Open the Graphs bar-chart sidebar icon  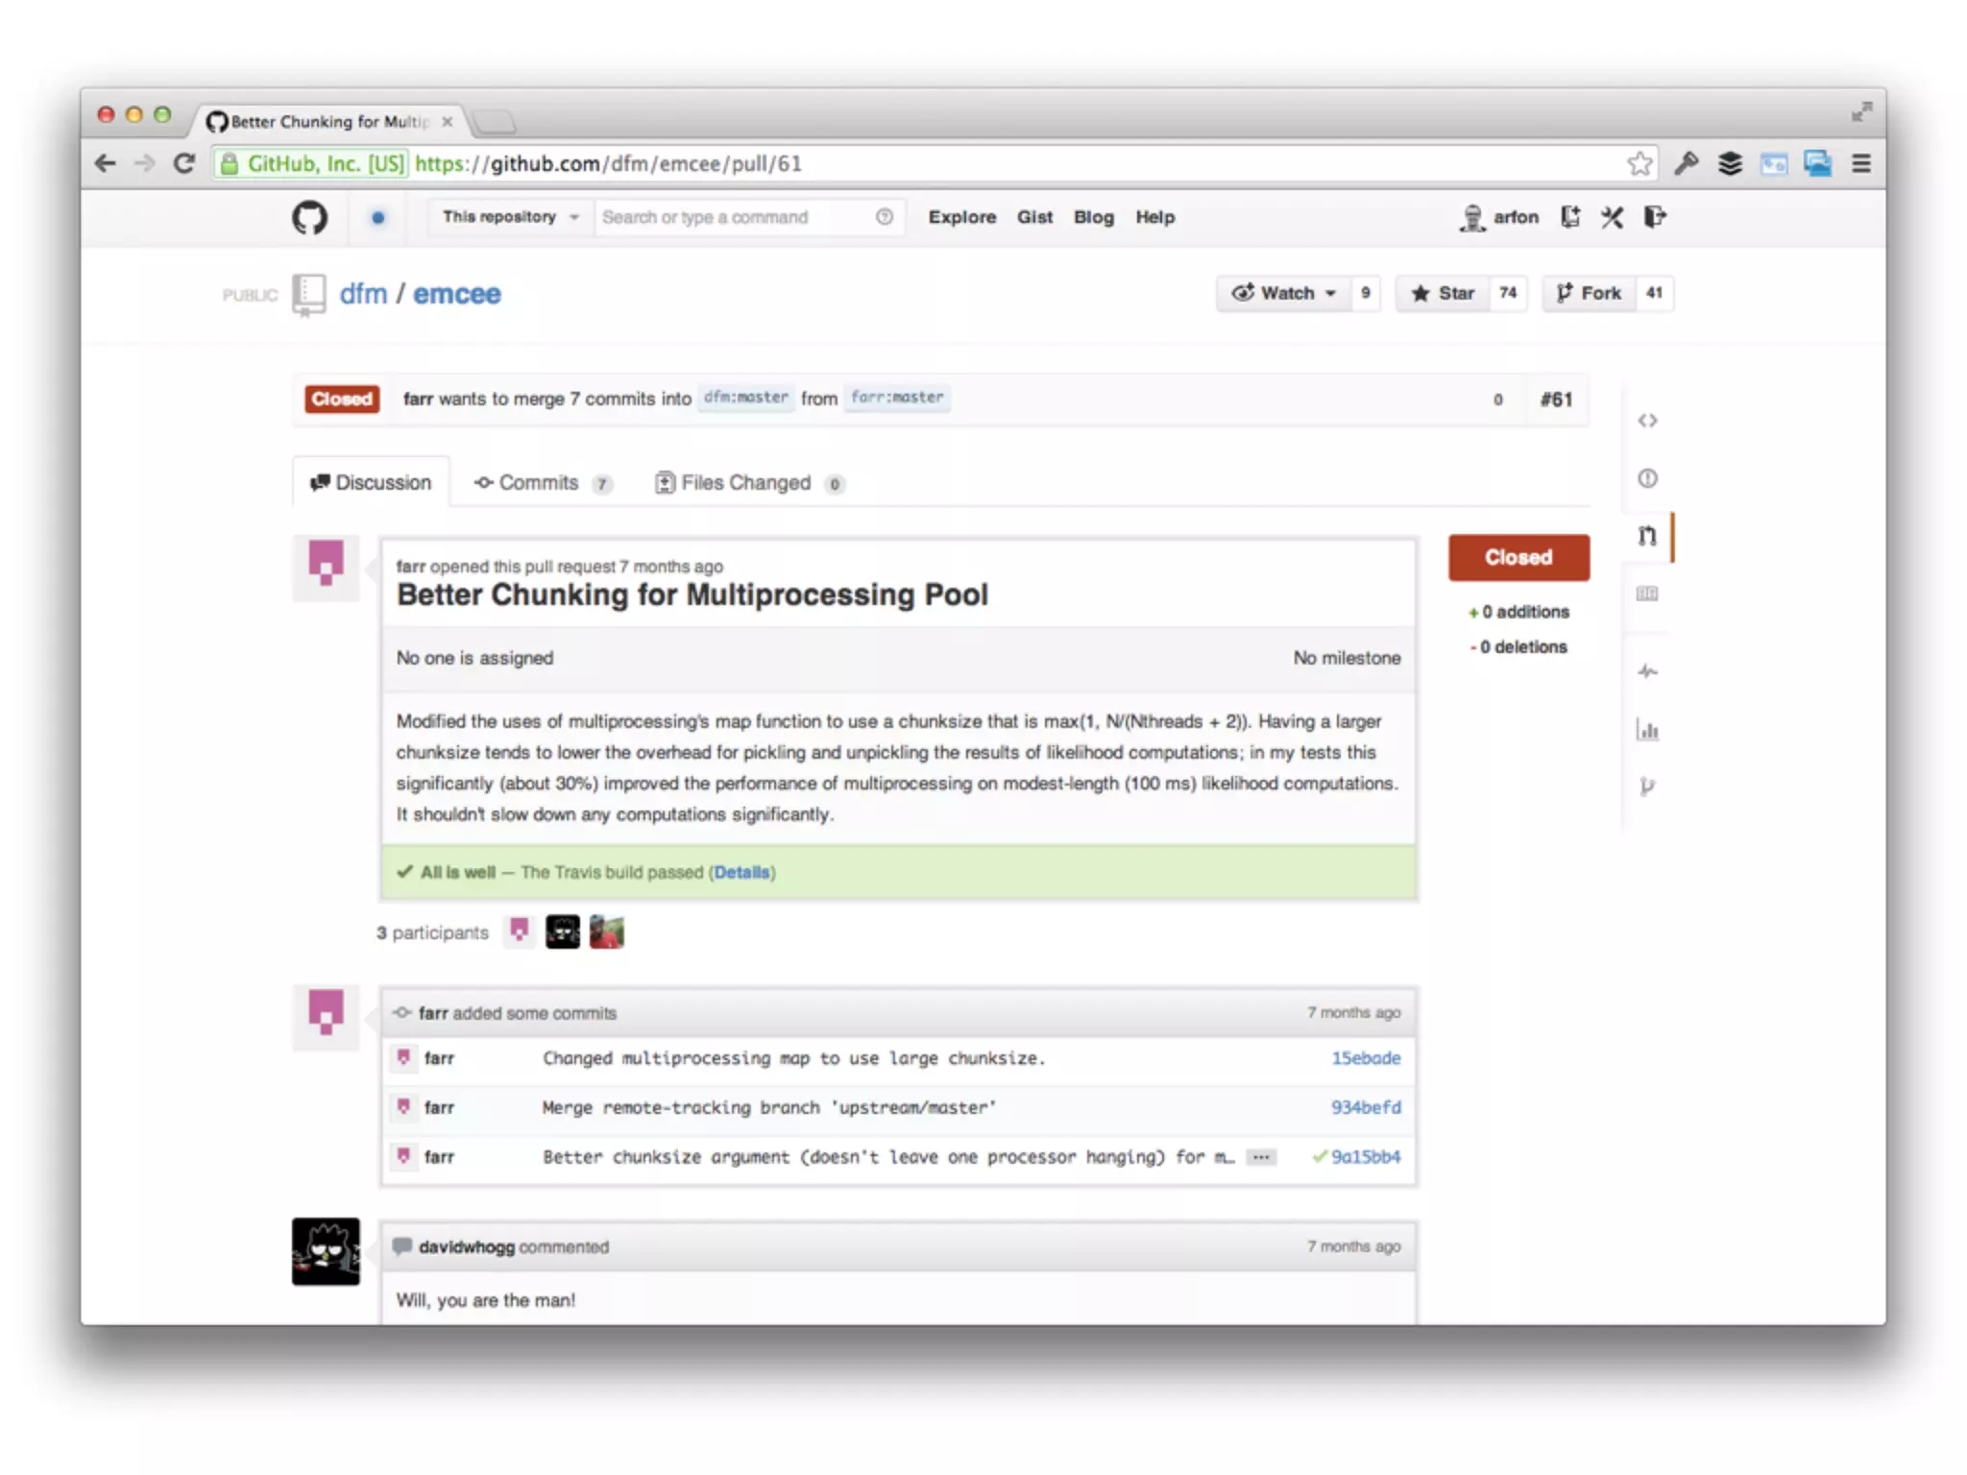(x=1647, y=731)
